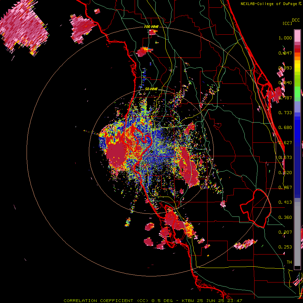Pick the light pink segment of the color bar
Viewport: 303px width, 303px height.
(x=297, y=36)
